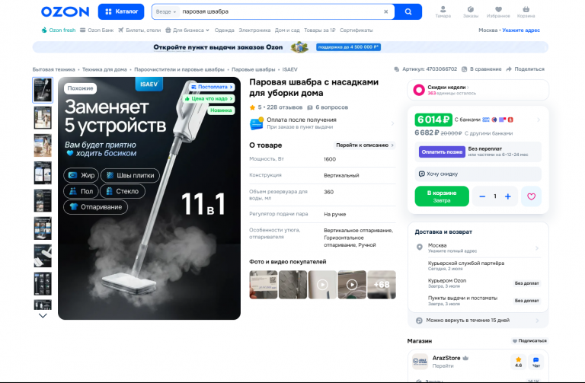Show more thumbnails with the down chevron
The image size is (585, 383).
[43, 315]
